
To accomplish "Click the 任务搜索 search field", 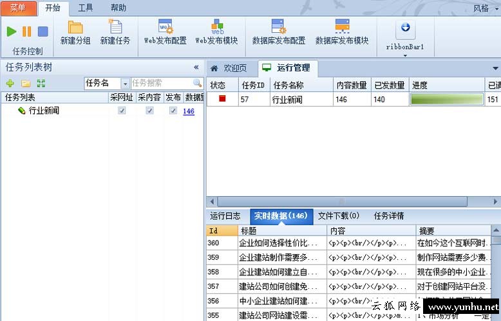I will (162, 84).
